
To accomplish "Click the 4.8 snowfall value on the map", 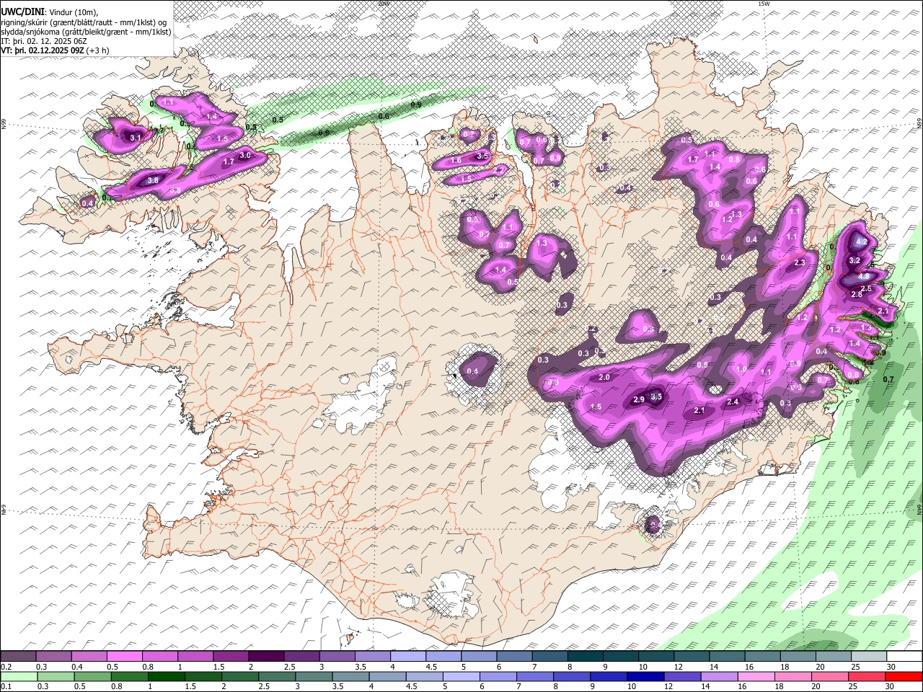I will point(865,276).
